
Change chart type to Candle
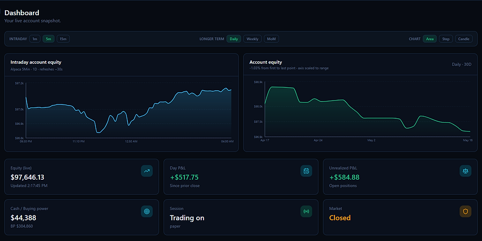(463, 39)
